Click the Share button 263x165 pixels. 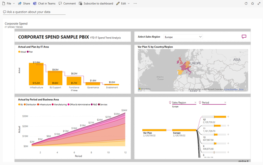pyautogui.click(x=24, y=3)
